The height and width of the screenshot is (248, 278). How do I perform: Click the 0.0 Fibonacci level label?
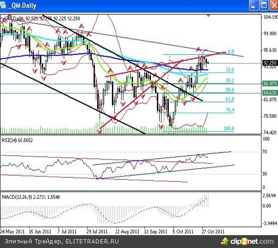[x=231, y=52]
